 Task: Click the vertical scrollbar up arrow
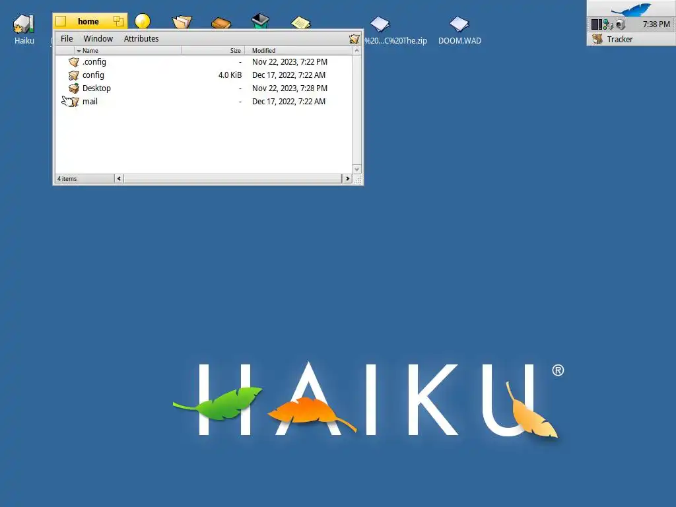pos(356,50)
